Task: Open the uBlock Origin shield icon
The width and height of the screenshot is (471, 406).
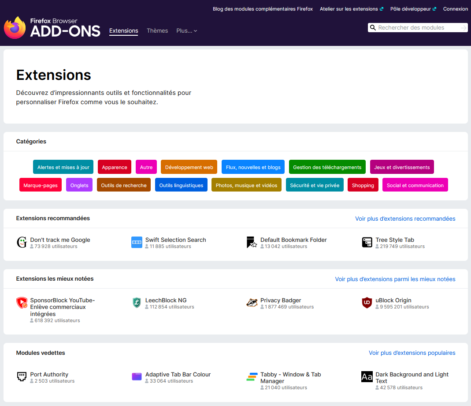Action: (367, 303)
